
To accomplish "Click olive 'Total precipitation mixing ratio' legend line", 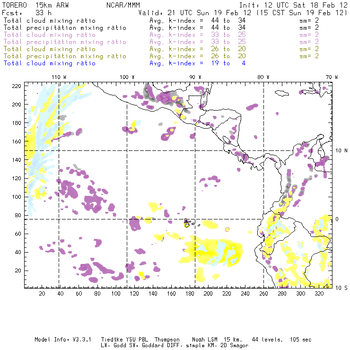I will coord(65,56).
